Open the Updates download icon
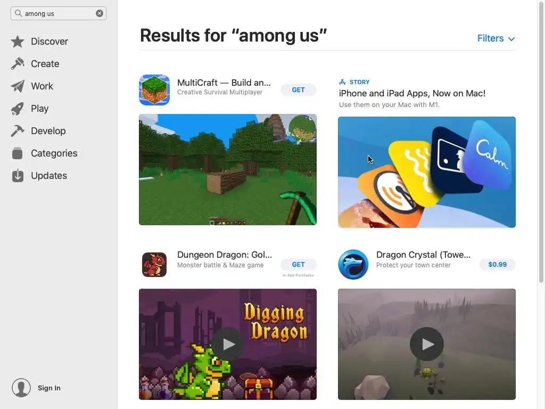 tap(18, 176)
